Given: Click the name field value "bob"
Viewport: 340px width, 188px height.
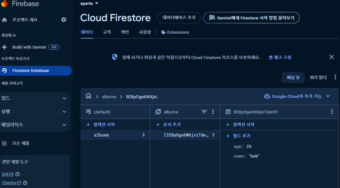Looking at the screenshot, I should tap(254, 156).
